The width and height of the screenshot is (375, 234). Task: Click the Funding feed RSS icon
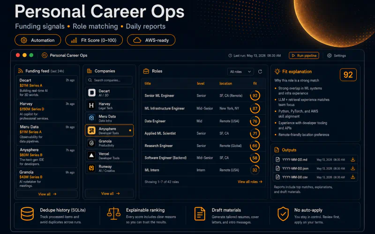tap(20, 71)
